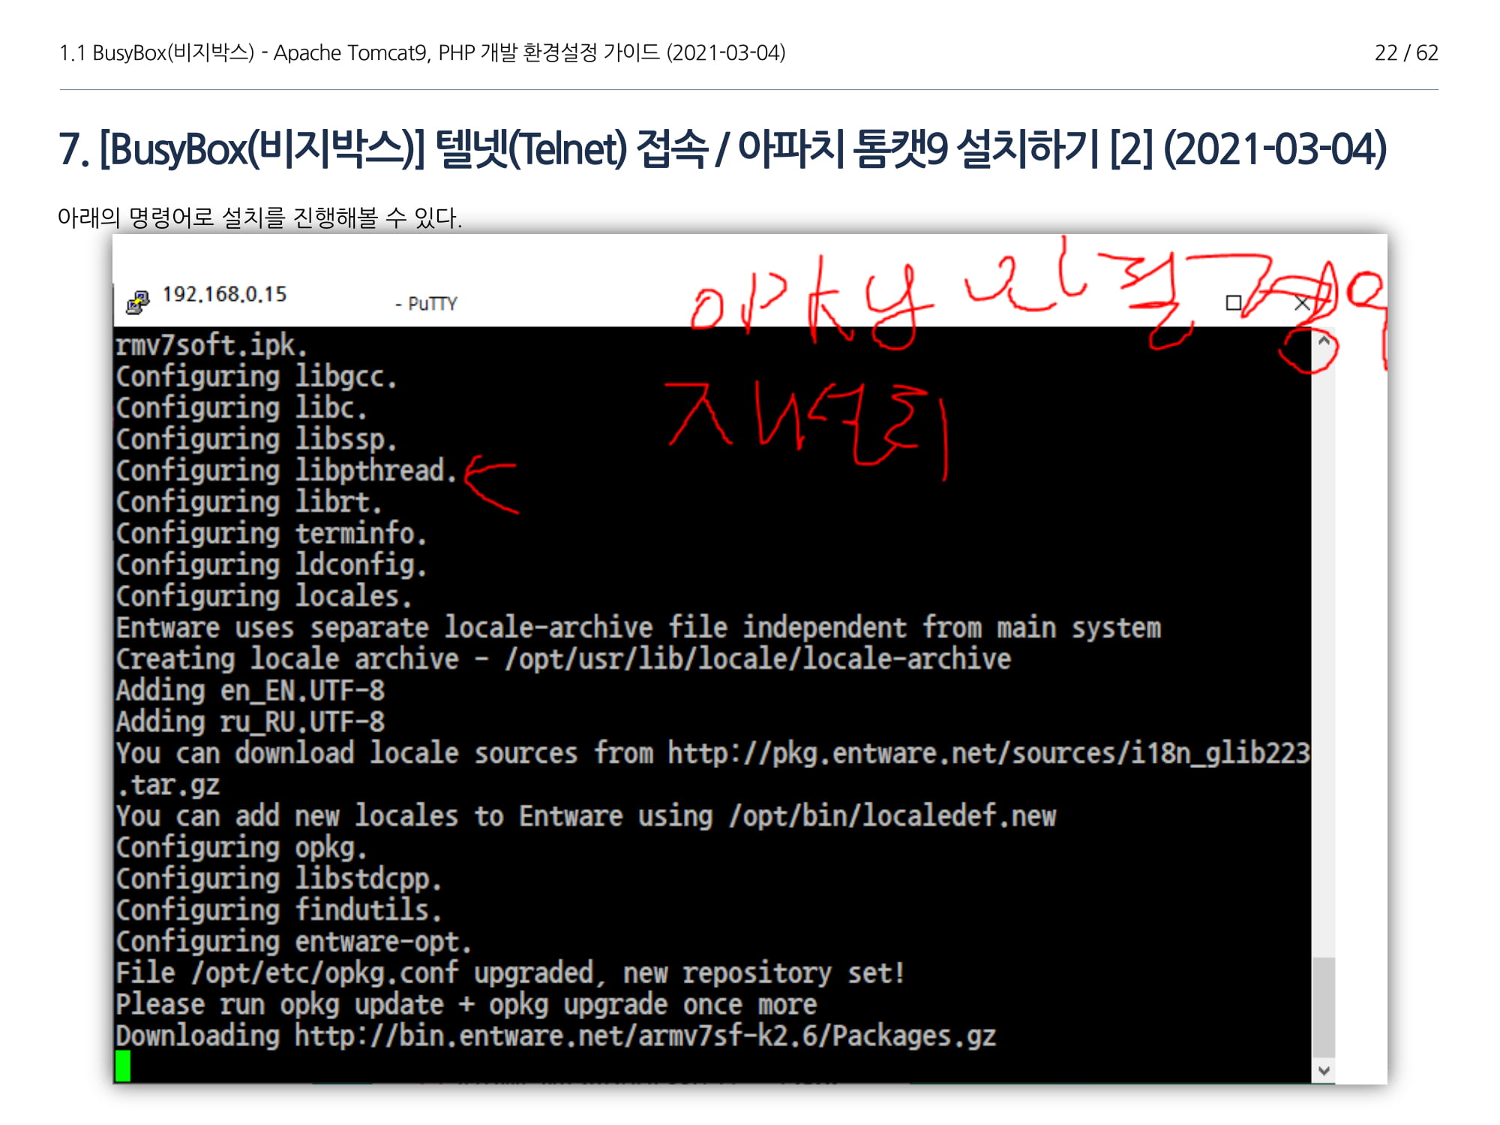This screenshot has width=1500, height=1125.
Task: Click the document header title text
Action: click(x=422, y=52)
